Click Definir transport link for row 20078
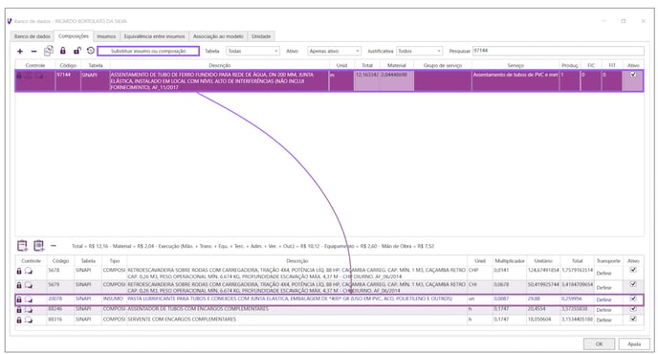658x354 pixels. point(603,299)
